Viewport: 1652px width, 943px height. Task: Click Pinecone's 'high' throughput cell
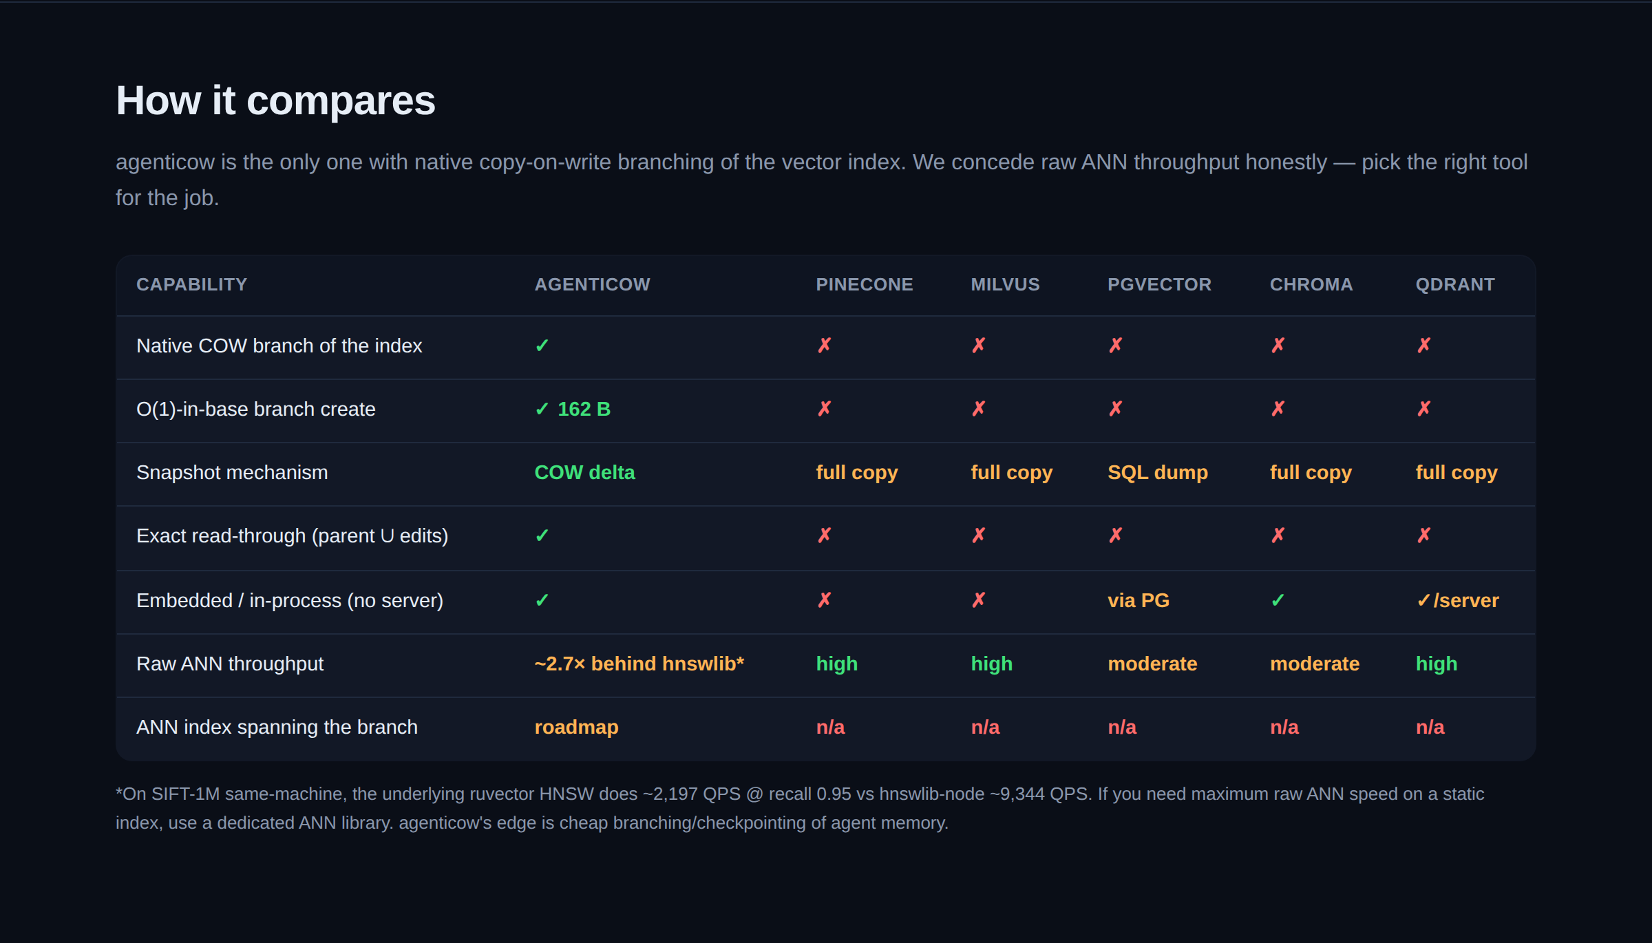837,664
